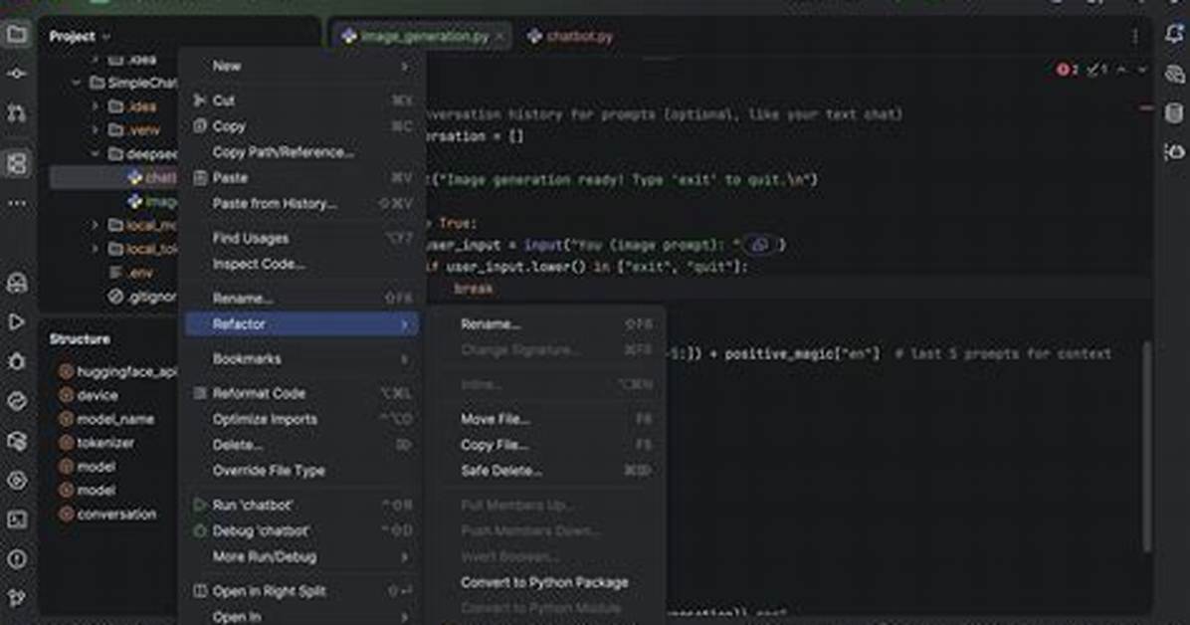Image resolution: width=1190 pixels, height=625 pixels.
Task: Switch to the image_generation.py tab
Action: click(x=424, y=37)
